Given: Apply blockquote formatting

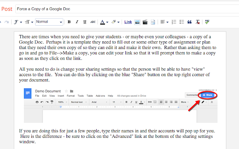Looking at the screenshot, I should click(189, 22).
